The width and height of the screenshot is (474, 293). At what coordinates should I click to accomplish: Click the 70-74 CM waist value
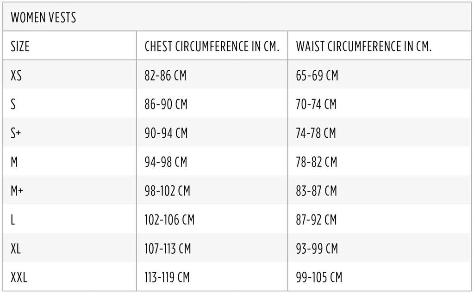pos(316,104)
